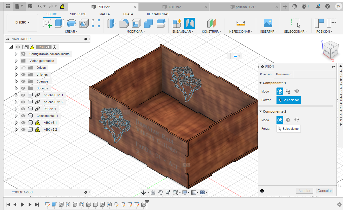Open the HERRAMIENTAS tab
This screenshot has height=210, width=343.
158,14
